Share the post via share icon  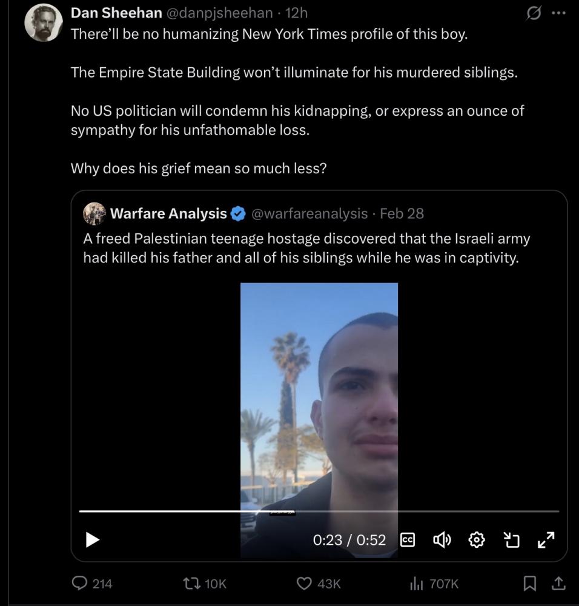click(557, 583)
